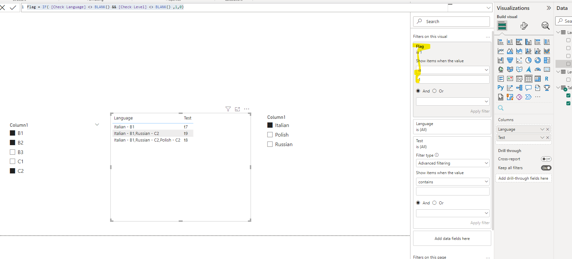Select the Metrics trophy visual

(x=547, y=88)
